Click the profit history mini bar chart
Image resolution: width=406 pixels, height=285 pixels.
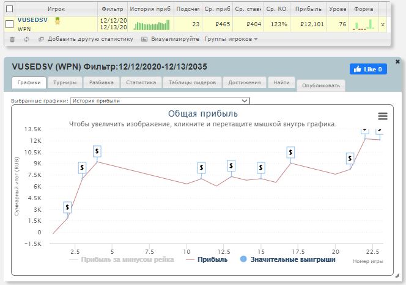152,25
